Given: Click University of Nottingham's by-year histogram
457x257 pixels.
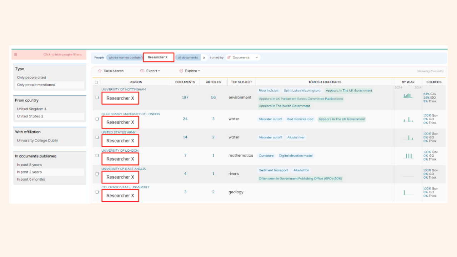Looking at the screenshot, I should 407,96.
